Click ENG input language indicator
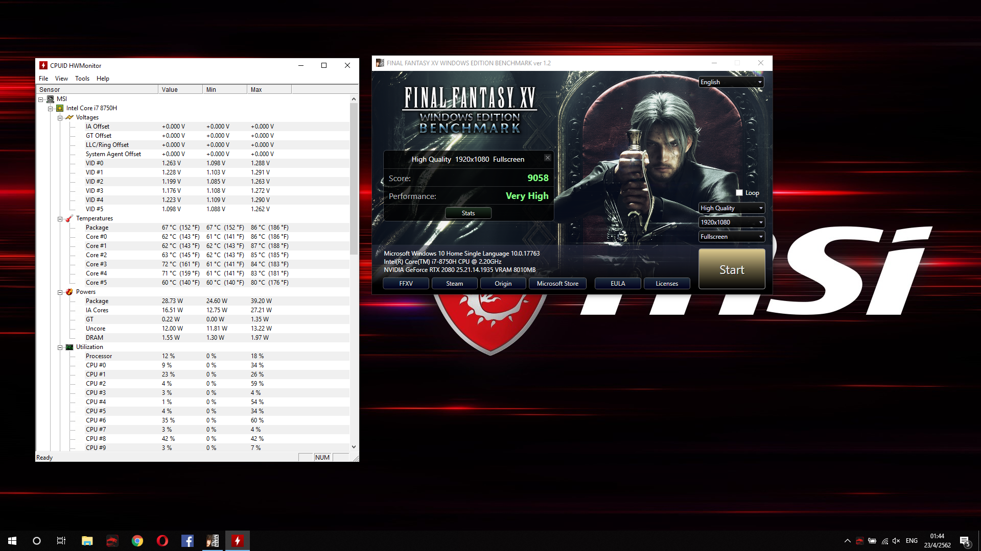Image resolution: width=981 pixels, height=551 pixels. click(x=912, y=541)
